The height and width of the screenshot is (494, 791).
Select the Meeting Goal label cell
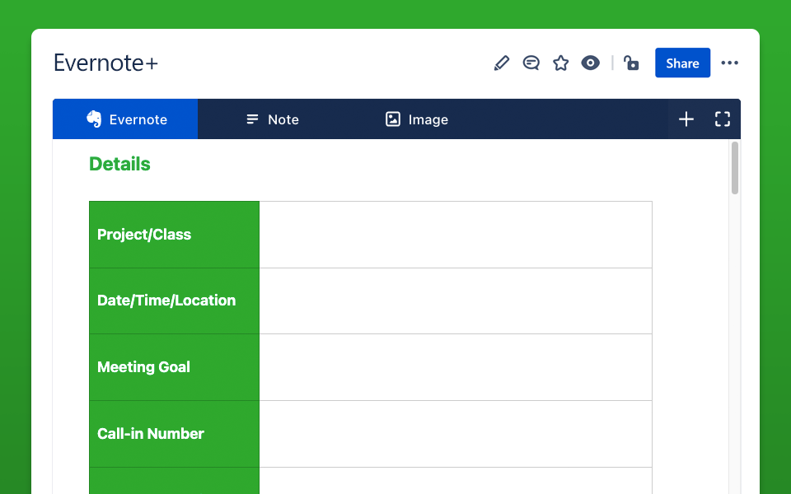pyautogui.click(x=174, y=367)
